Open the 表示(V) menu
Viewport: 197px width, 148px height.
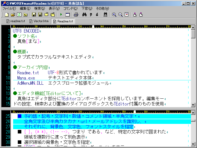pyautogui.click(x=54, y=8)
